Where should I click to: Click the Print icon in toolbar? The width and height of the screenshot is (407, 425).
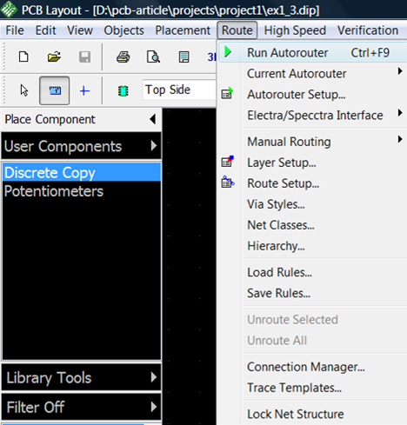click(x=123, y=56)
